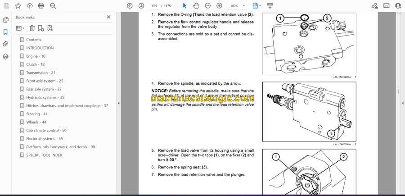Click the Bookmarks panel title text
The height and width of the screenshot is (196, 405).
point(25,17)
